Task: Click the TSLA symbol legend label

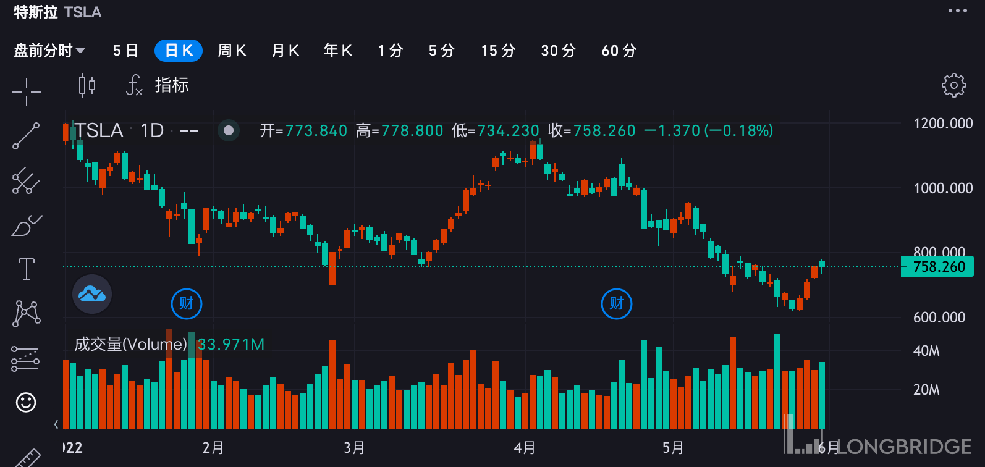Action: pyautogui.click(x=99, y=130)
